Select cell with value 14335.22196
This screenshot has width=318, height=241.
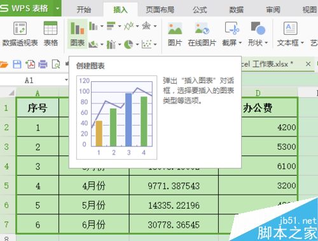coord(174,205)
